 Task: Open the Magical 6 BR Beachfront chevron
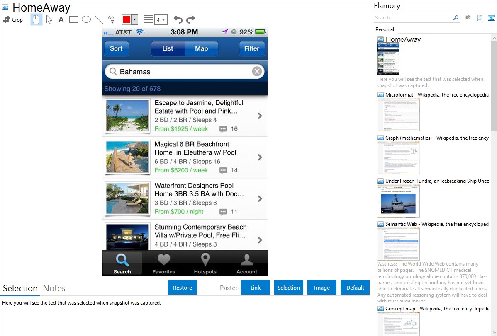click(x=260, y=157)
